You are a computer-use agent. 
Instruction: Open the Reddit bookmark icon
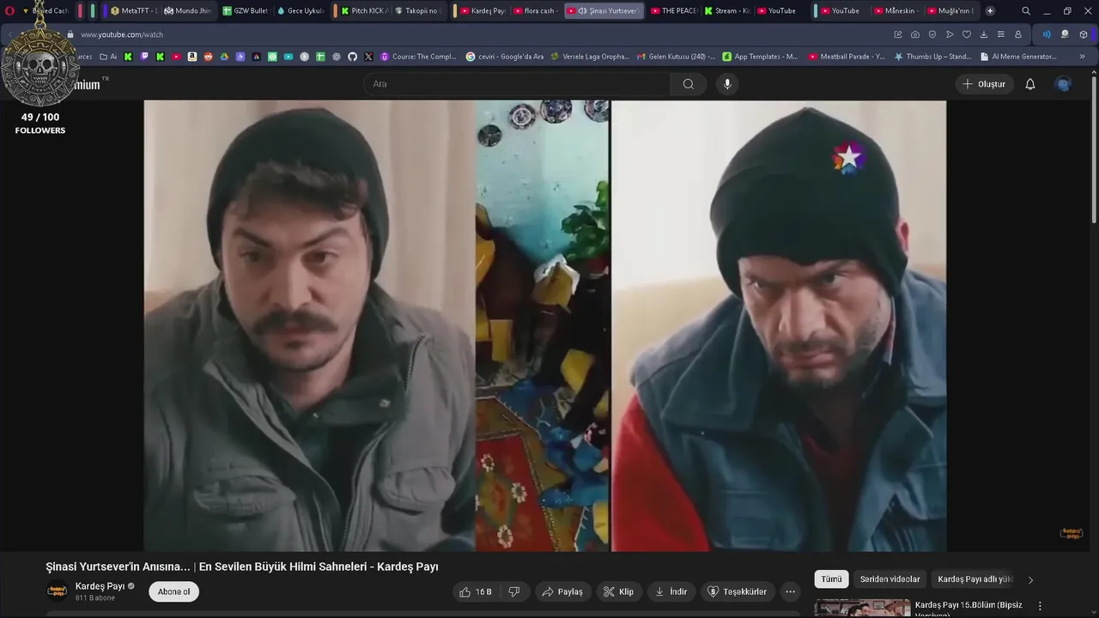pos(209,57)
